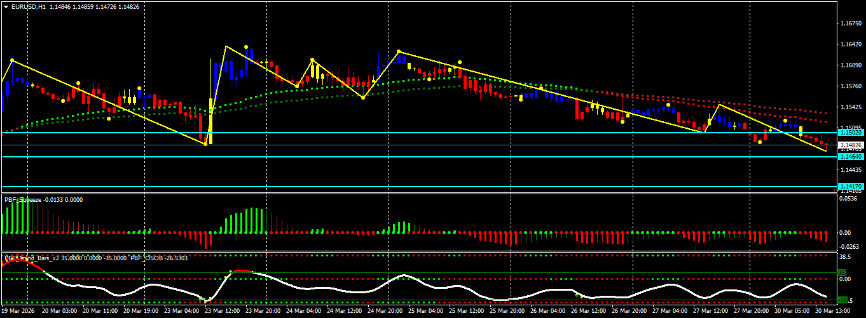Open the chart menu triangle beside EURUSD,H1

[6, 6]
